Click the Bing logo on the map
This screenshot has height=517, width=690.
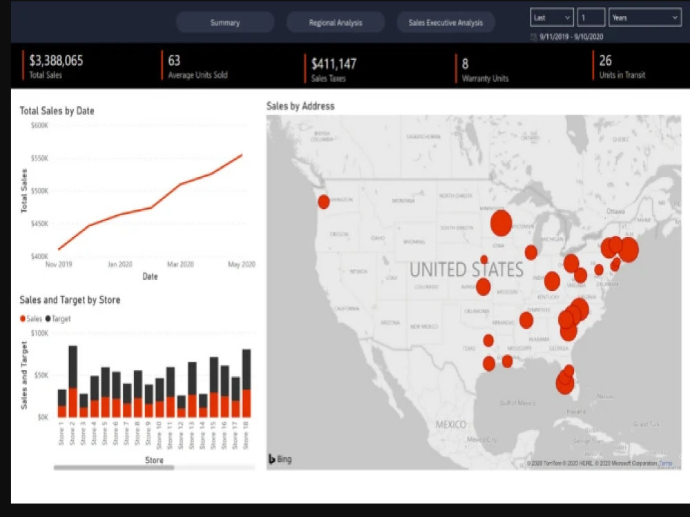[x=279, y=458]
